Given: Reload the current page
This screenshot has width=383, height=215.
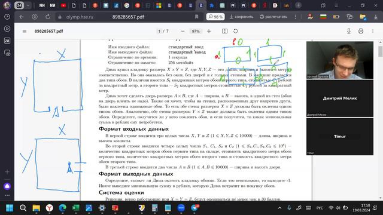Looking at the screenshot, I should (x=48, y=17).
